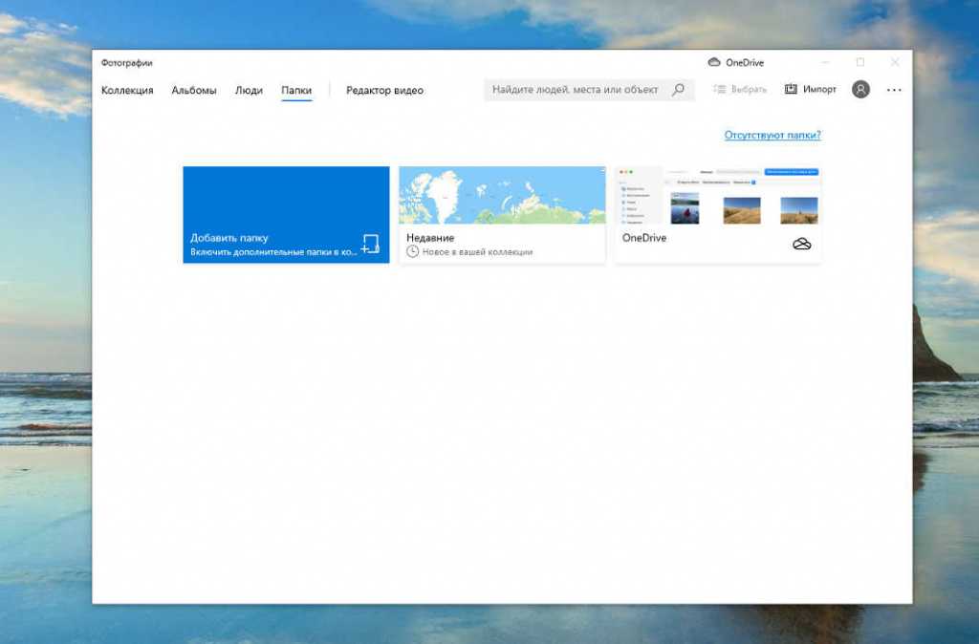979x644 pixels.
Task: Click the clock icon under Недавние
Action: coord(413,252)
